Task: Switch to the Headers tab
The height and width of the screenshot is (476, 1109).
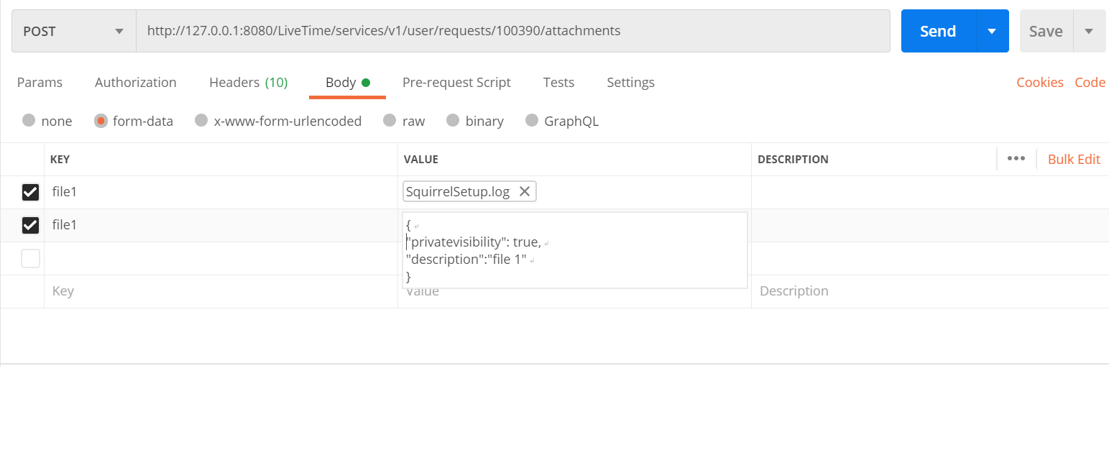Action: (248, 83)
